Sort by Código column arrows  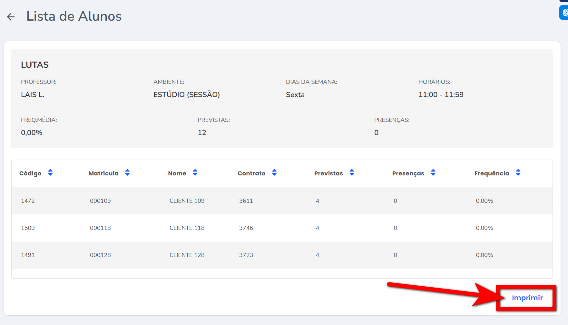[50, 173]
